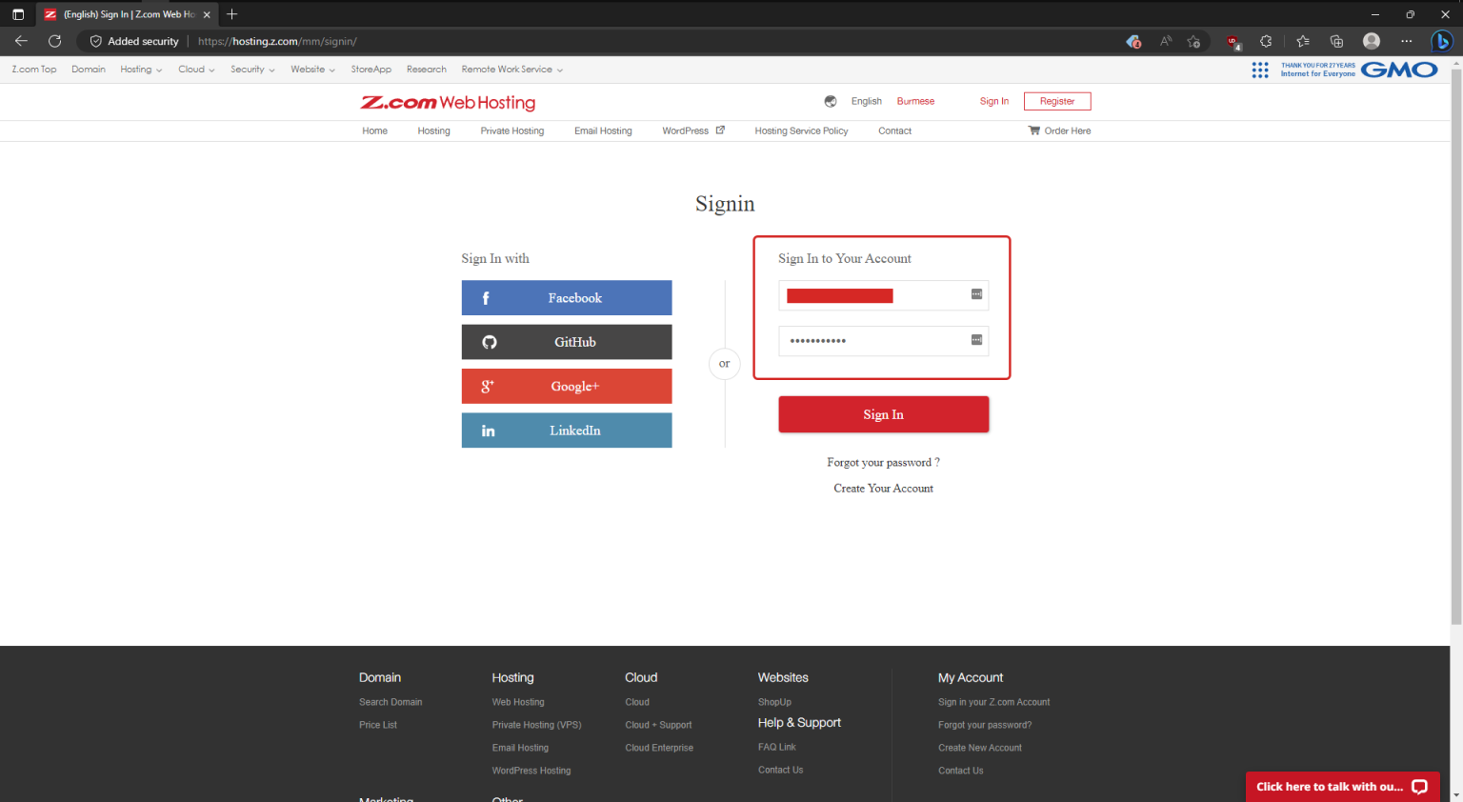This screenshot has height=802, width=1463.
Task: Close the Z.com Sign In tab
Action: [x=207, y=14]
